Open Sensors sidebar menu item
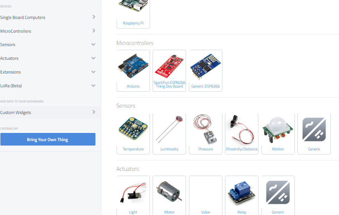This screenshot has width=339, height=215. (7, 45)
